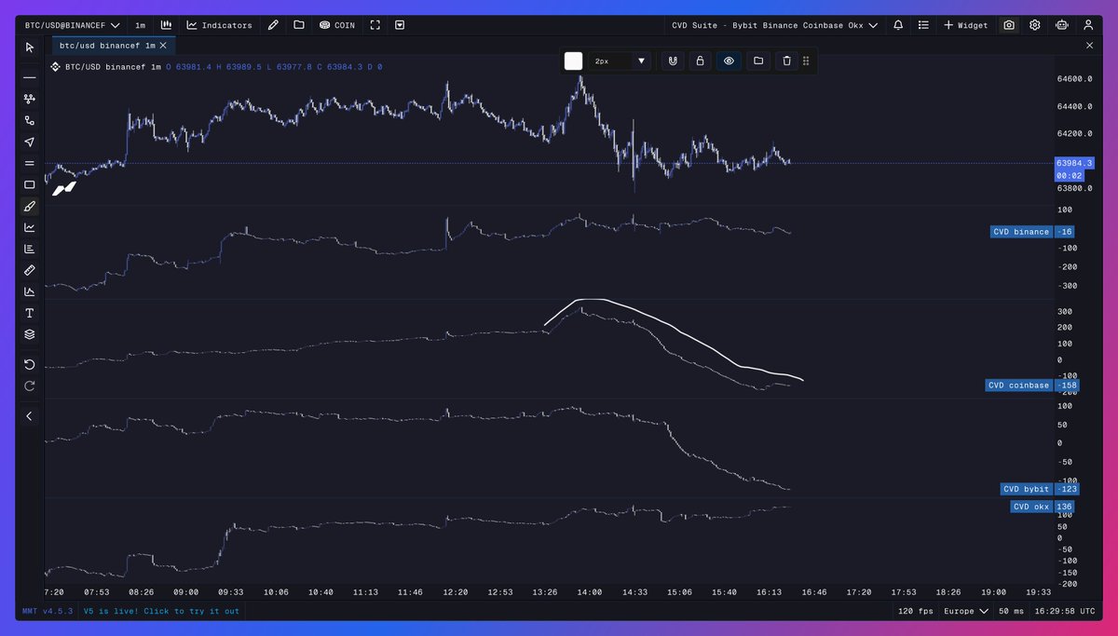Close the chart panel with X
This screenshot has height=636, width=1118.
(1090, 45)
